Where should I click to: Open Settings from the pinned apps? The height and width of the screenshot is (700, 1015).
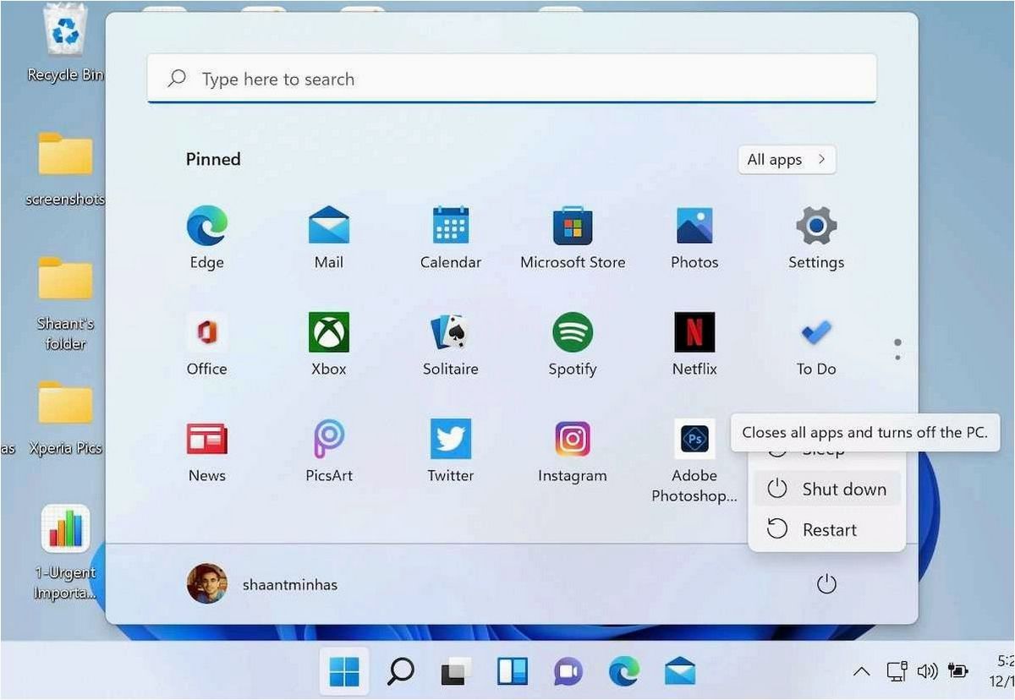click(x=816, y=238)
